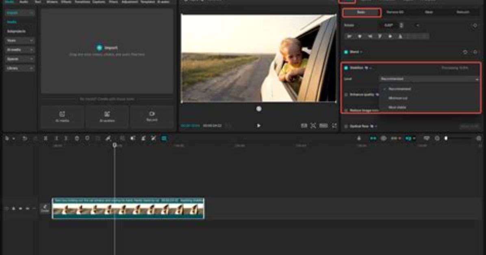Click the align horizontal center icon
This screenshot has width=486, height=255.
(360, 37)
